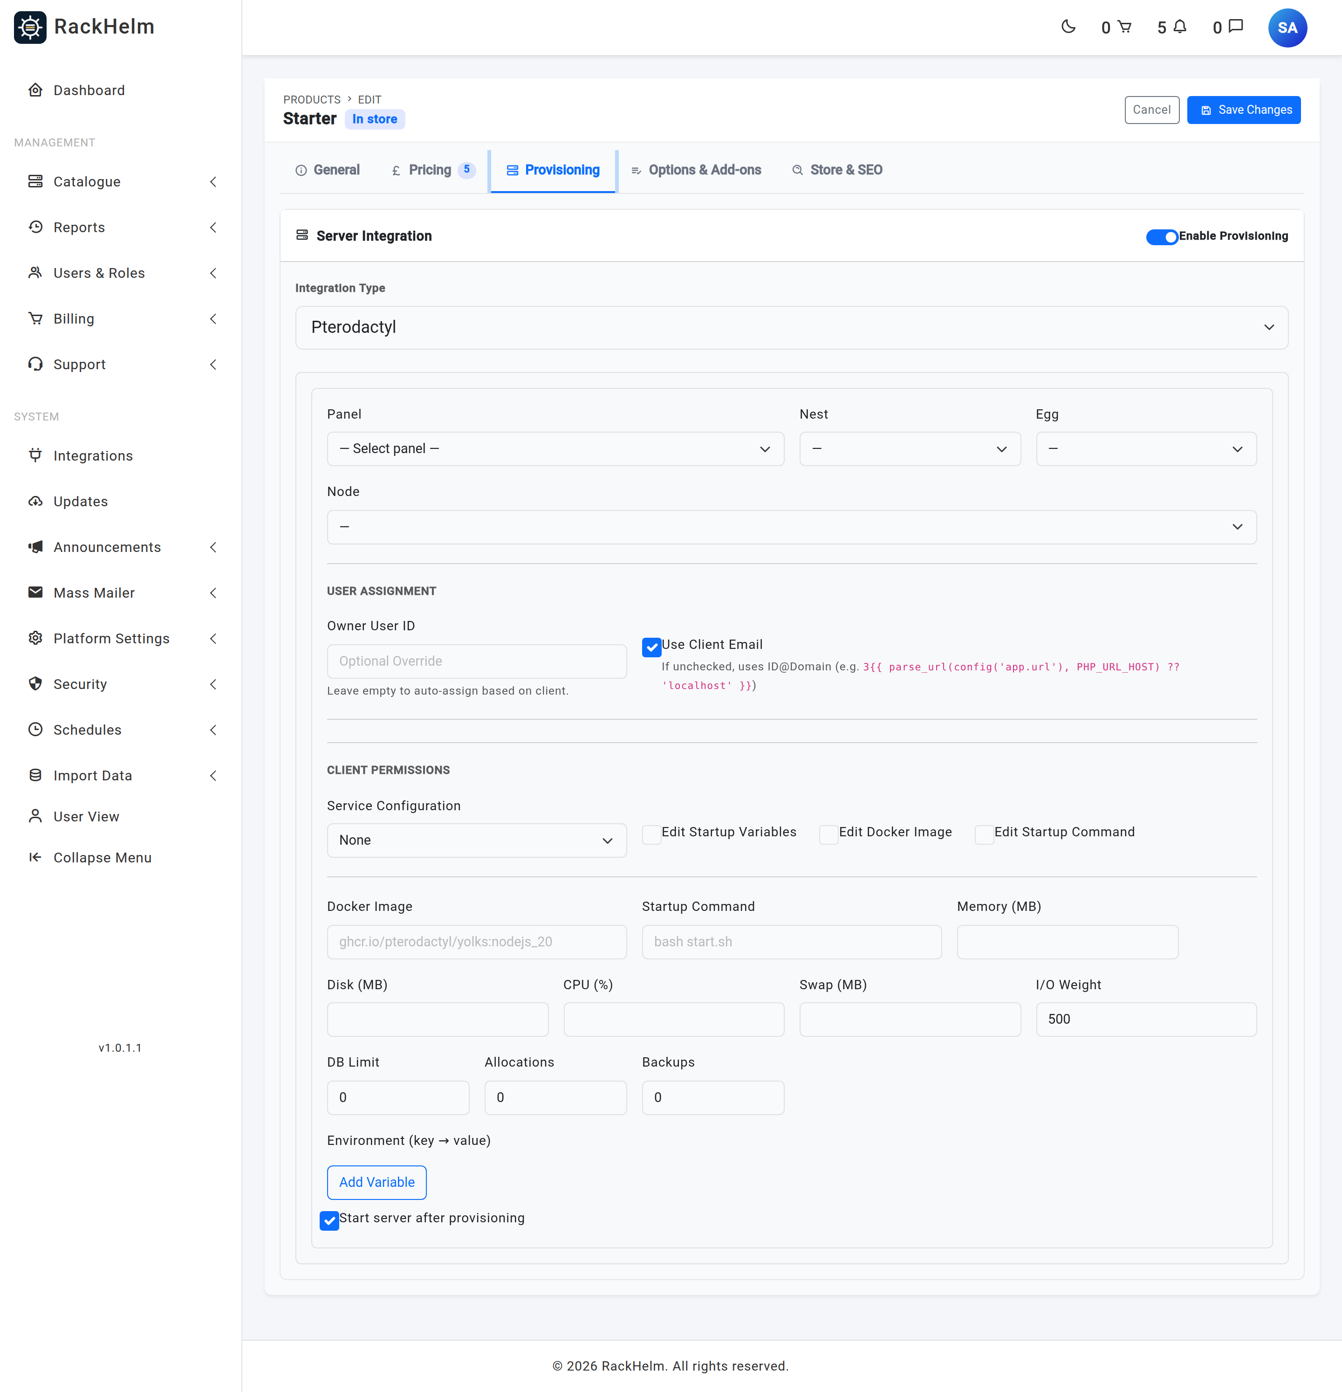The height and width of the screenshot is (1392, 1342).
Task: Open the Nest dropdown
Action: 910,449
